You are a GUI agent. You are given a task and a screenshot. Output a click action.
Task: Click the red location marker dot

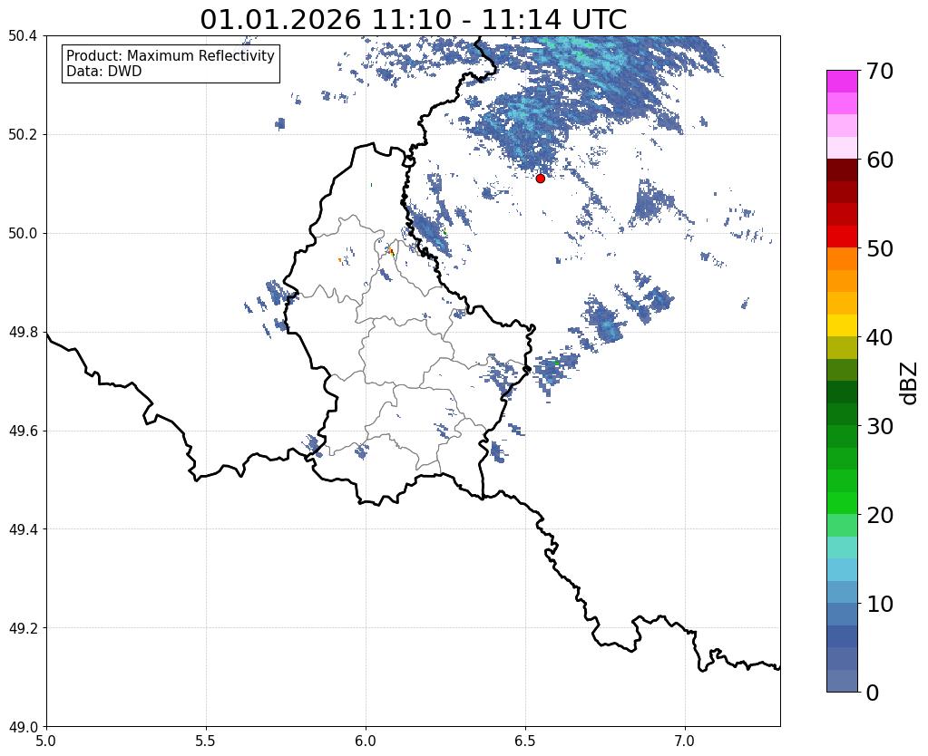point(540,178)
